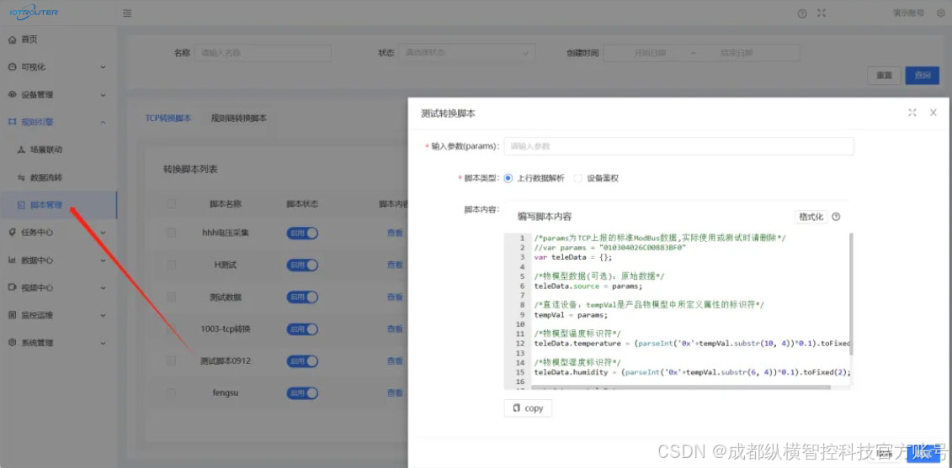952x468 pixels.
Task: Expand 可视化 sidebar menu
Action: (x=58, y=66)
